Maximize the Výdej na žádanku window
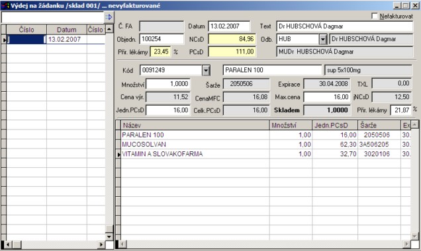421x251 pixels. click(405, 5)
